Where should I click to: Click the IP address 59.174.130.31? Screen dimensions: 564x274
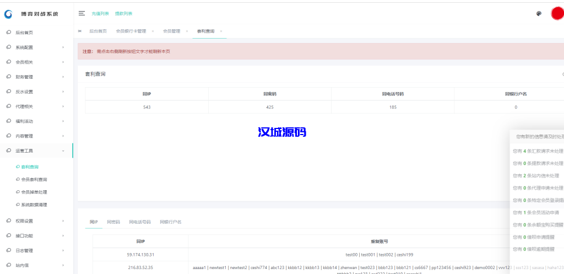pyautogui.click(x=140, y=255)
